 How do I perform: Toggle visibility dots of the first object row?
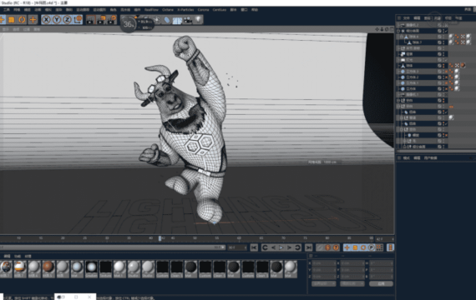443,25
